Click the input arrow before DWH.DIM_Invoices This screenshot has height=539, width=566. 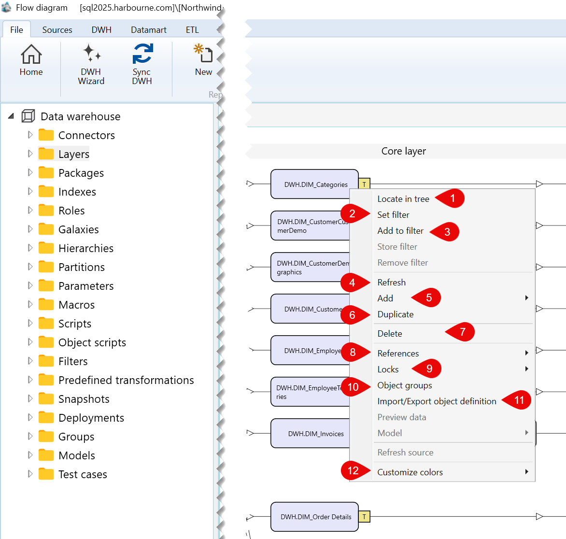[x=250, y=432]
